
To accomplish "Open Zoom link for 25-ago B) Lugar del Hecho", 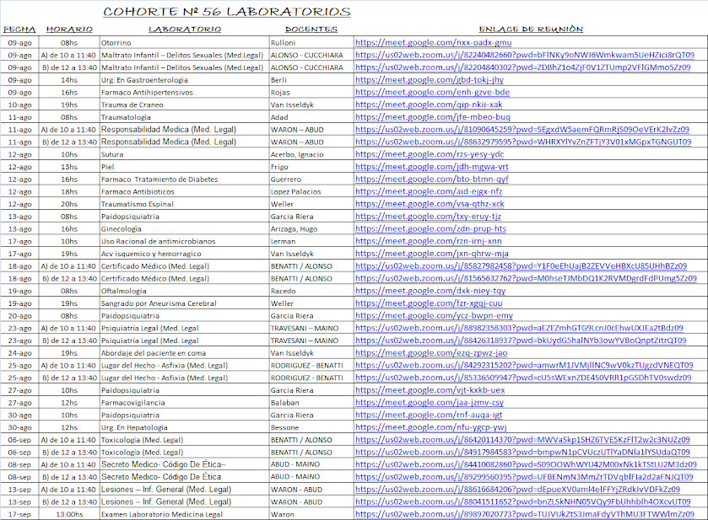I will click(523, 378).
